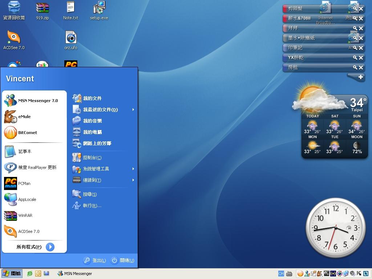The image size is (372, 279).
Task: Open 記事本 notepad in Start menu
Action: [34, 151]
